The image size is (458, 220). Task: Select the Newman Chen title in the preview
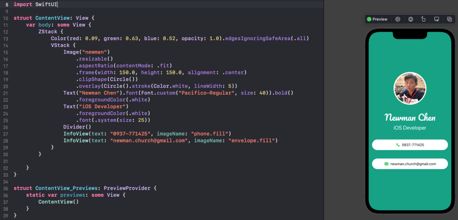coord(410,118)
